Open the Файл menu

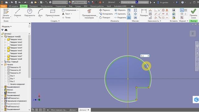pyautogui.click(x=3, y=6)
